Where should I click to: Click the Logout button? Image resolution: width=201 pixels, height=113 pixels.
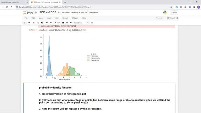point(174,13)
